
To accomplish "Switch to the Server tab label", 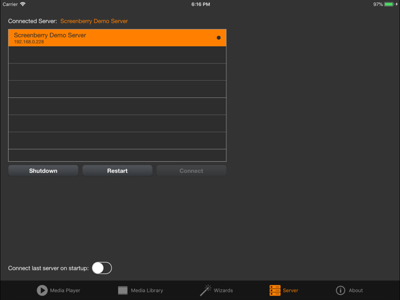I will tap(291, 291).
